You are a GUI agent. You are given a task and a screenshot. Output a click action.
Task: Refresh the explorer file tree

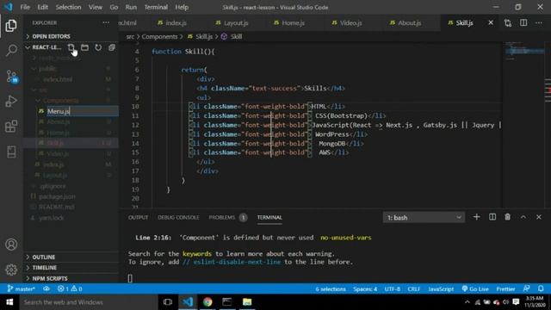point(98,47)
